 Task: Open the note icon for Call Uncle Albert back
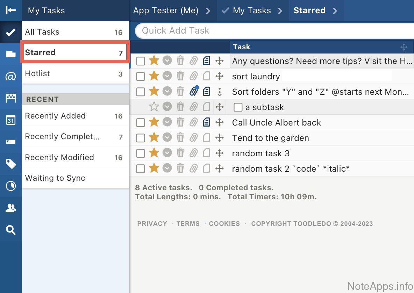tap(206, 122)
